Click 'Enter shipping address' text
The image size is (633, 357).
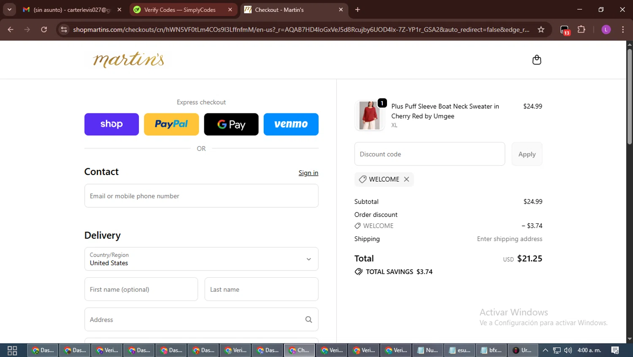[510, 239]
